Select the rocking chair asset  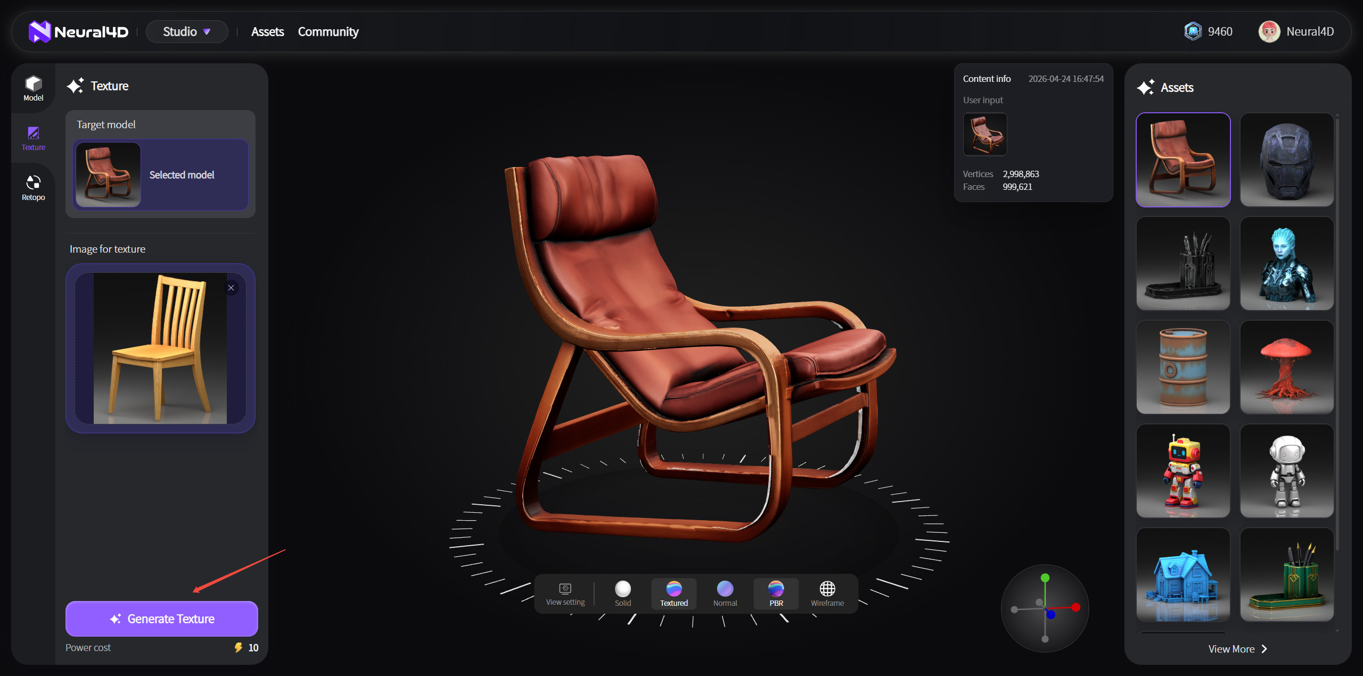tap(1183, 160)
